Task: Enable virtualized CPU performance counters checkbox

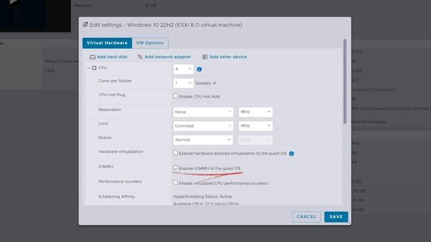Action: pyautogui.click(x=175, y=182)
